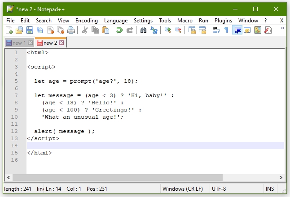
Task: Click line number 7 in the margin
Action: tap(16, 95)
